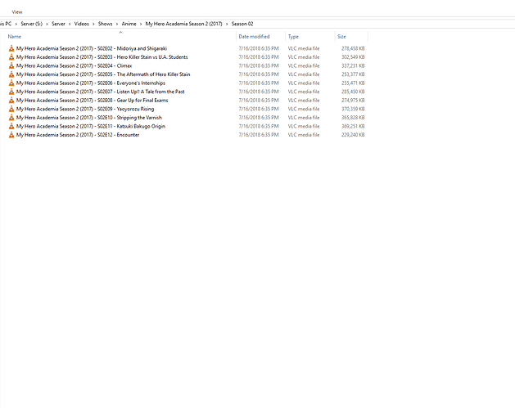Click VLC icon of S02E10 Stripping the Varnish
Screen dimensions: 515x408
tap(11, 118)
